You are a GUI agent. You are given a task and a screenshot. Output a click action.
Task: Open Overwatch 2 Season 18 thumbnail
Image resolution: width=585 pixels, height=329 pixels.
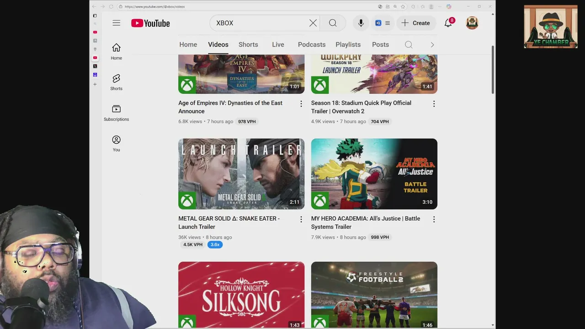374,74
